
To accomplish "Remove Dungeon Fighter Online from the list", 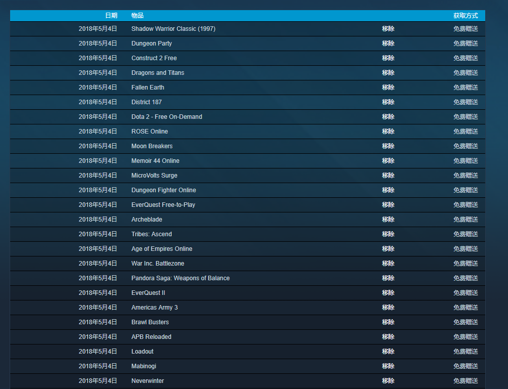I will click(388, 190).
